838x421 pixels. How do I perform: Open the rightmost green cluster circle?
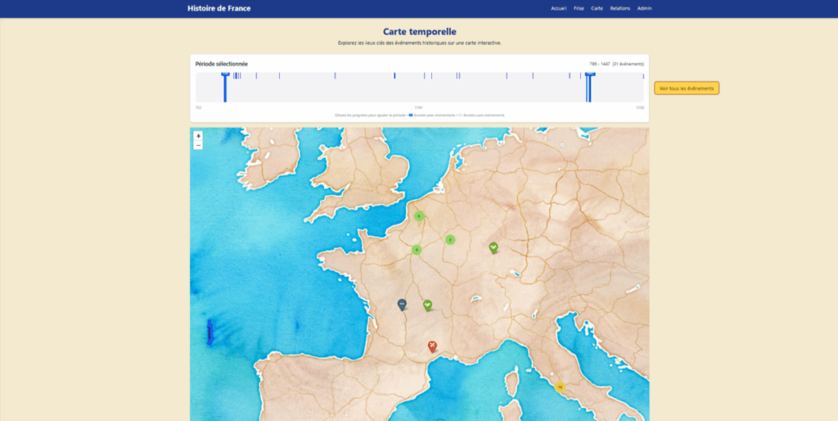click(x=450, y=240)
